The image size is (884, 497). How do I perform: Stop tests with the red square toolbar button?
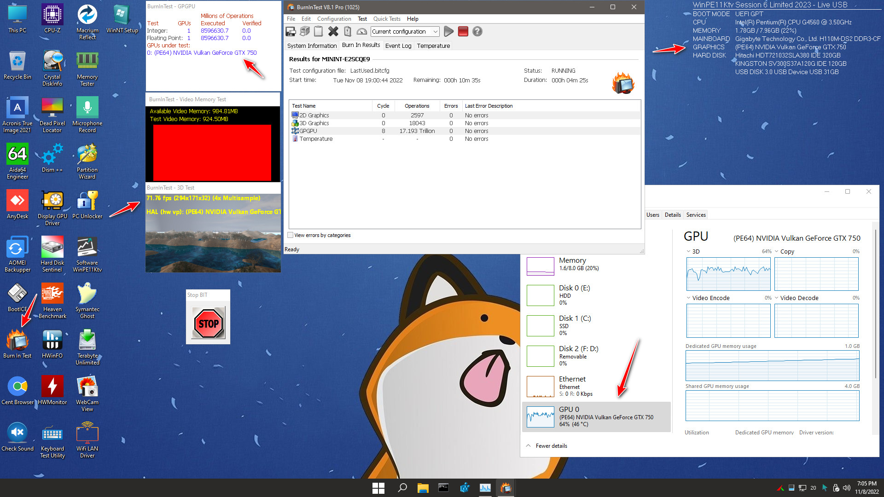click(463, 31)
